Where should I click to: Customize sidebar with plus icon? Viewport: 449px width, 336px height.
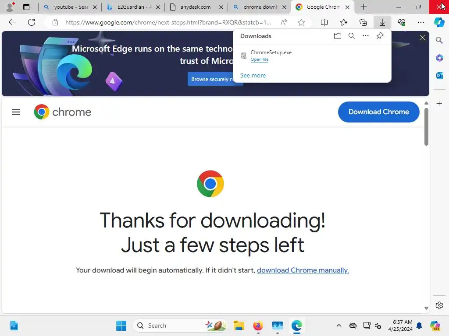[439, 103]
